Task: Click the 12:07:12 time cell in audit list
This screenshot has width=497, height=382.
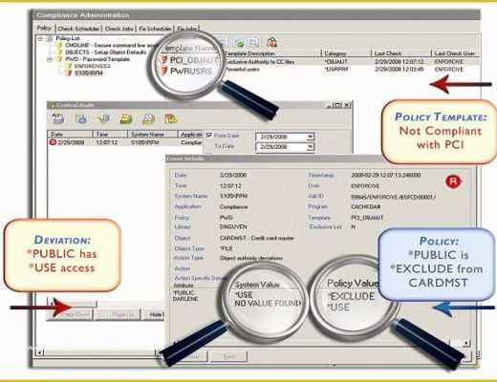Action: pyautogui.click(x=107, y=142)
